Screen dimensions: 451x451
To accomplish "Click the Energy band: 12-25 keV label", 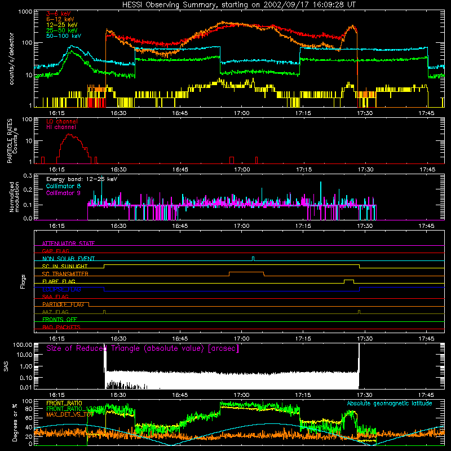I will pyautogui.click(x=82, y=179).
